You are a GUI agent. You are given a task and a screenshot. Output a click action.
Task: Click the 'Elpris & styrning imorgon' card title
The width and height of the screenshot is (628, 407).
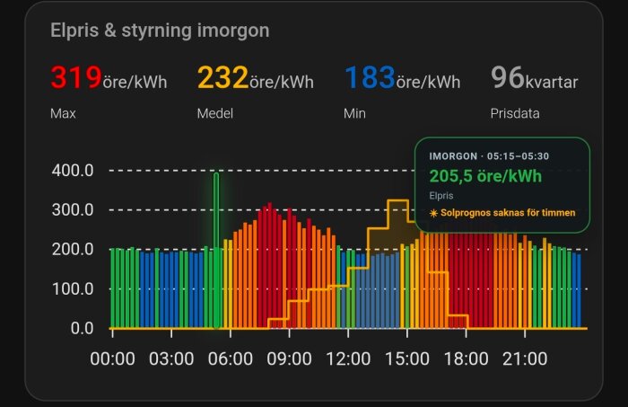(x=160, y=31)
